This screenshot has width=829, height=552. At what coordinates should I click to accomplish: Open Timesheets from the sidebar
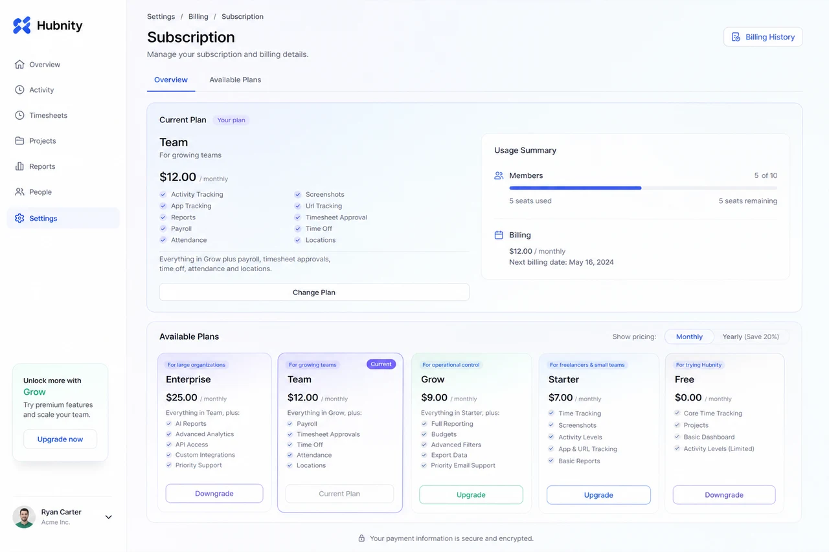[63, 115]
